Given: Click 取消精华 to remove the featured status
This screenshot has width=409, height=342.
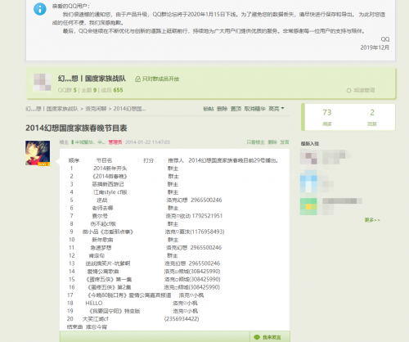Looking at the screenshot, I should [x=254, y=109].
